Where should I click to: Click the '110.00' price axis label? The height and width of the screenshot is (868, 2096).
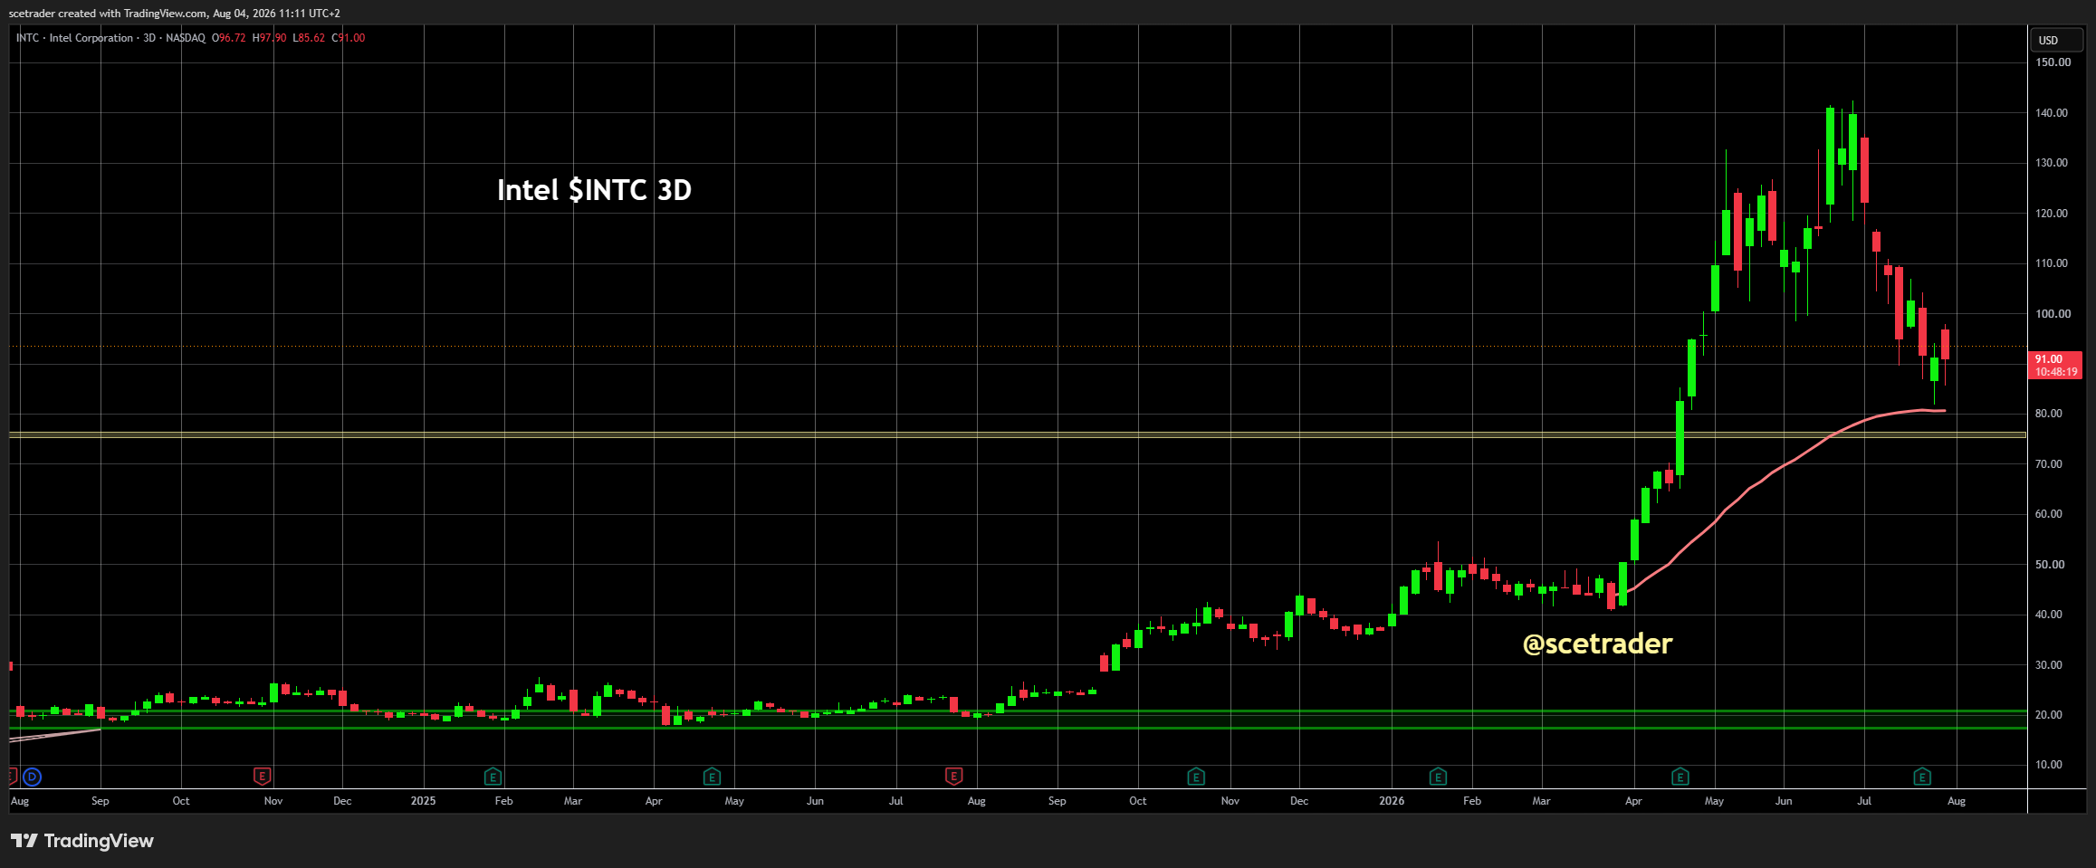point(2053,263)
